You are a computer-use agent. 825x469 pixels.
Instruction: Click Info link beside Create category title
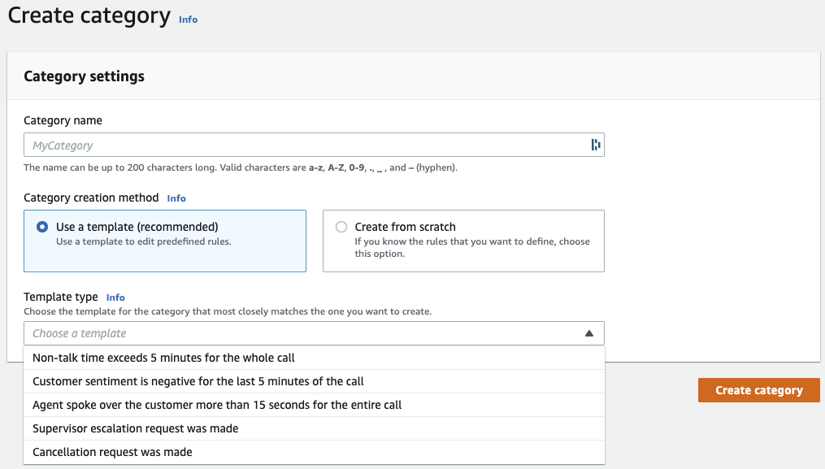pyautogui.click(x=188, y=20)
